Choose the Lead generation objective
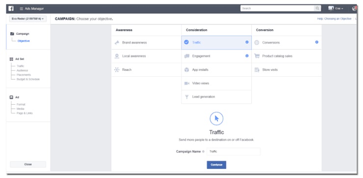Screen dimensions: 363x178 pyautogui.click(x=216, y=97)
